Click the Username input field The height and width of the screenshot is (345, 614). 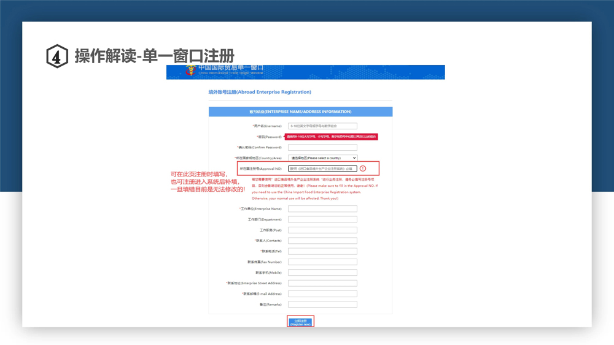pos(322,126)
